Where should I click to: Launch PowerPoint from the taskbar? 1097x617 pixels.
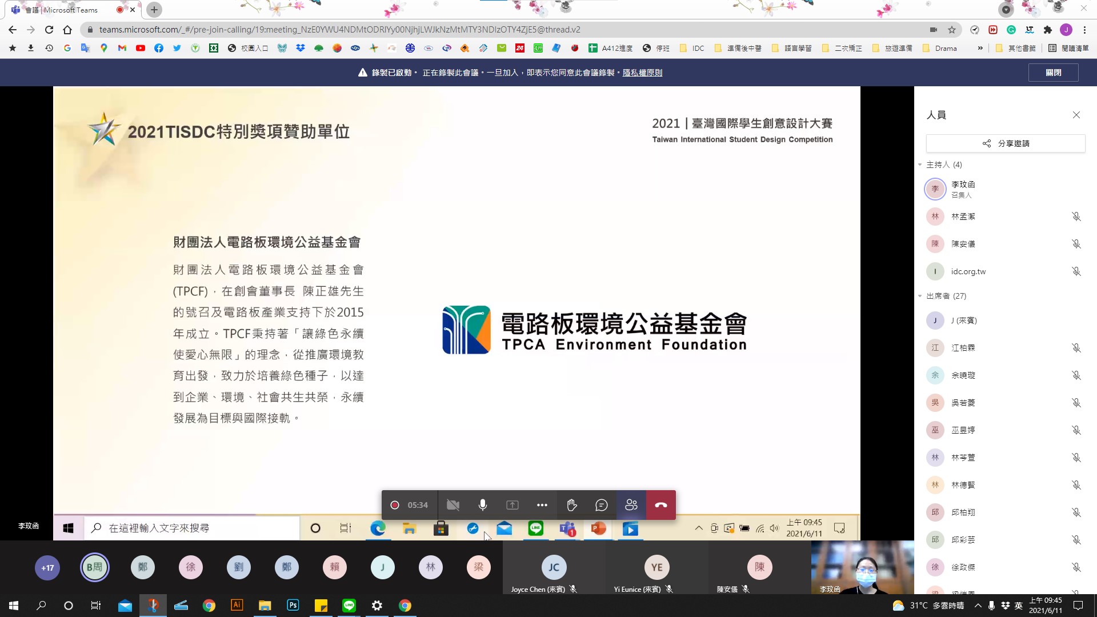[598, 528]
